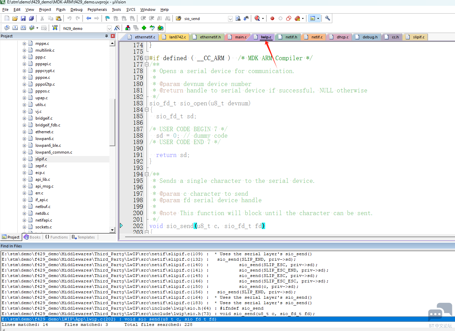
Task: Open the Pack Installer icon
Action: pos(161,28)
